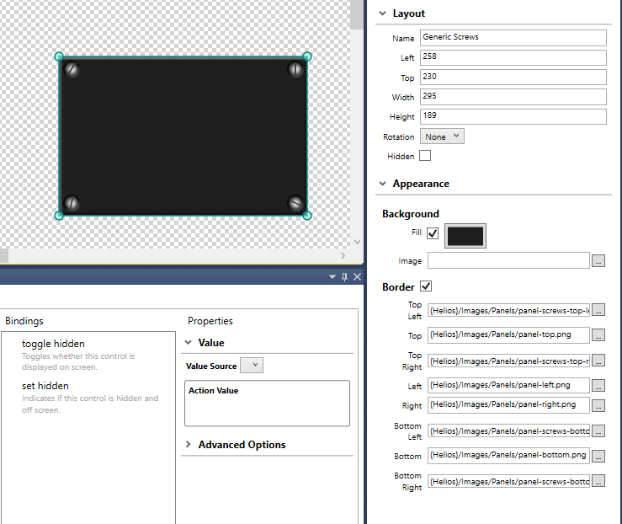Click the Width field
This screenshot has width=622, height=524.
(513, 97)
